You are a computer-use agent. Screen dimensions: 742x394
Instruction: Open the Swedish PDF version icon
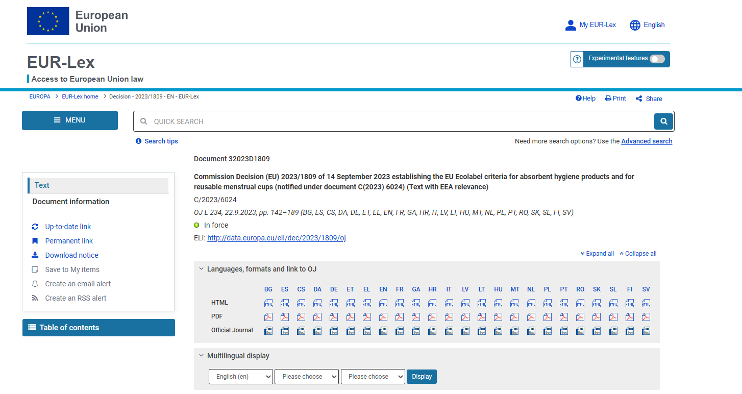pyautogui.click(x=646, y=317)
